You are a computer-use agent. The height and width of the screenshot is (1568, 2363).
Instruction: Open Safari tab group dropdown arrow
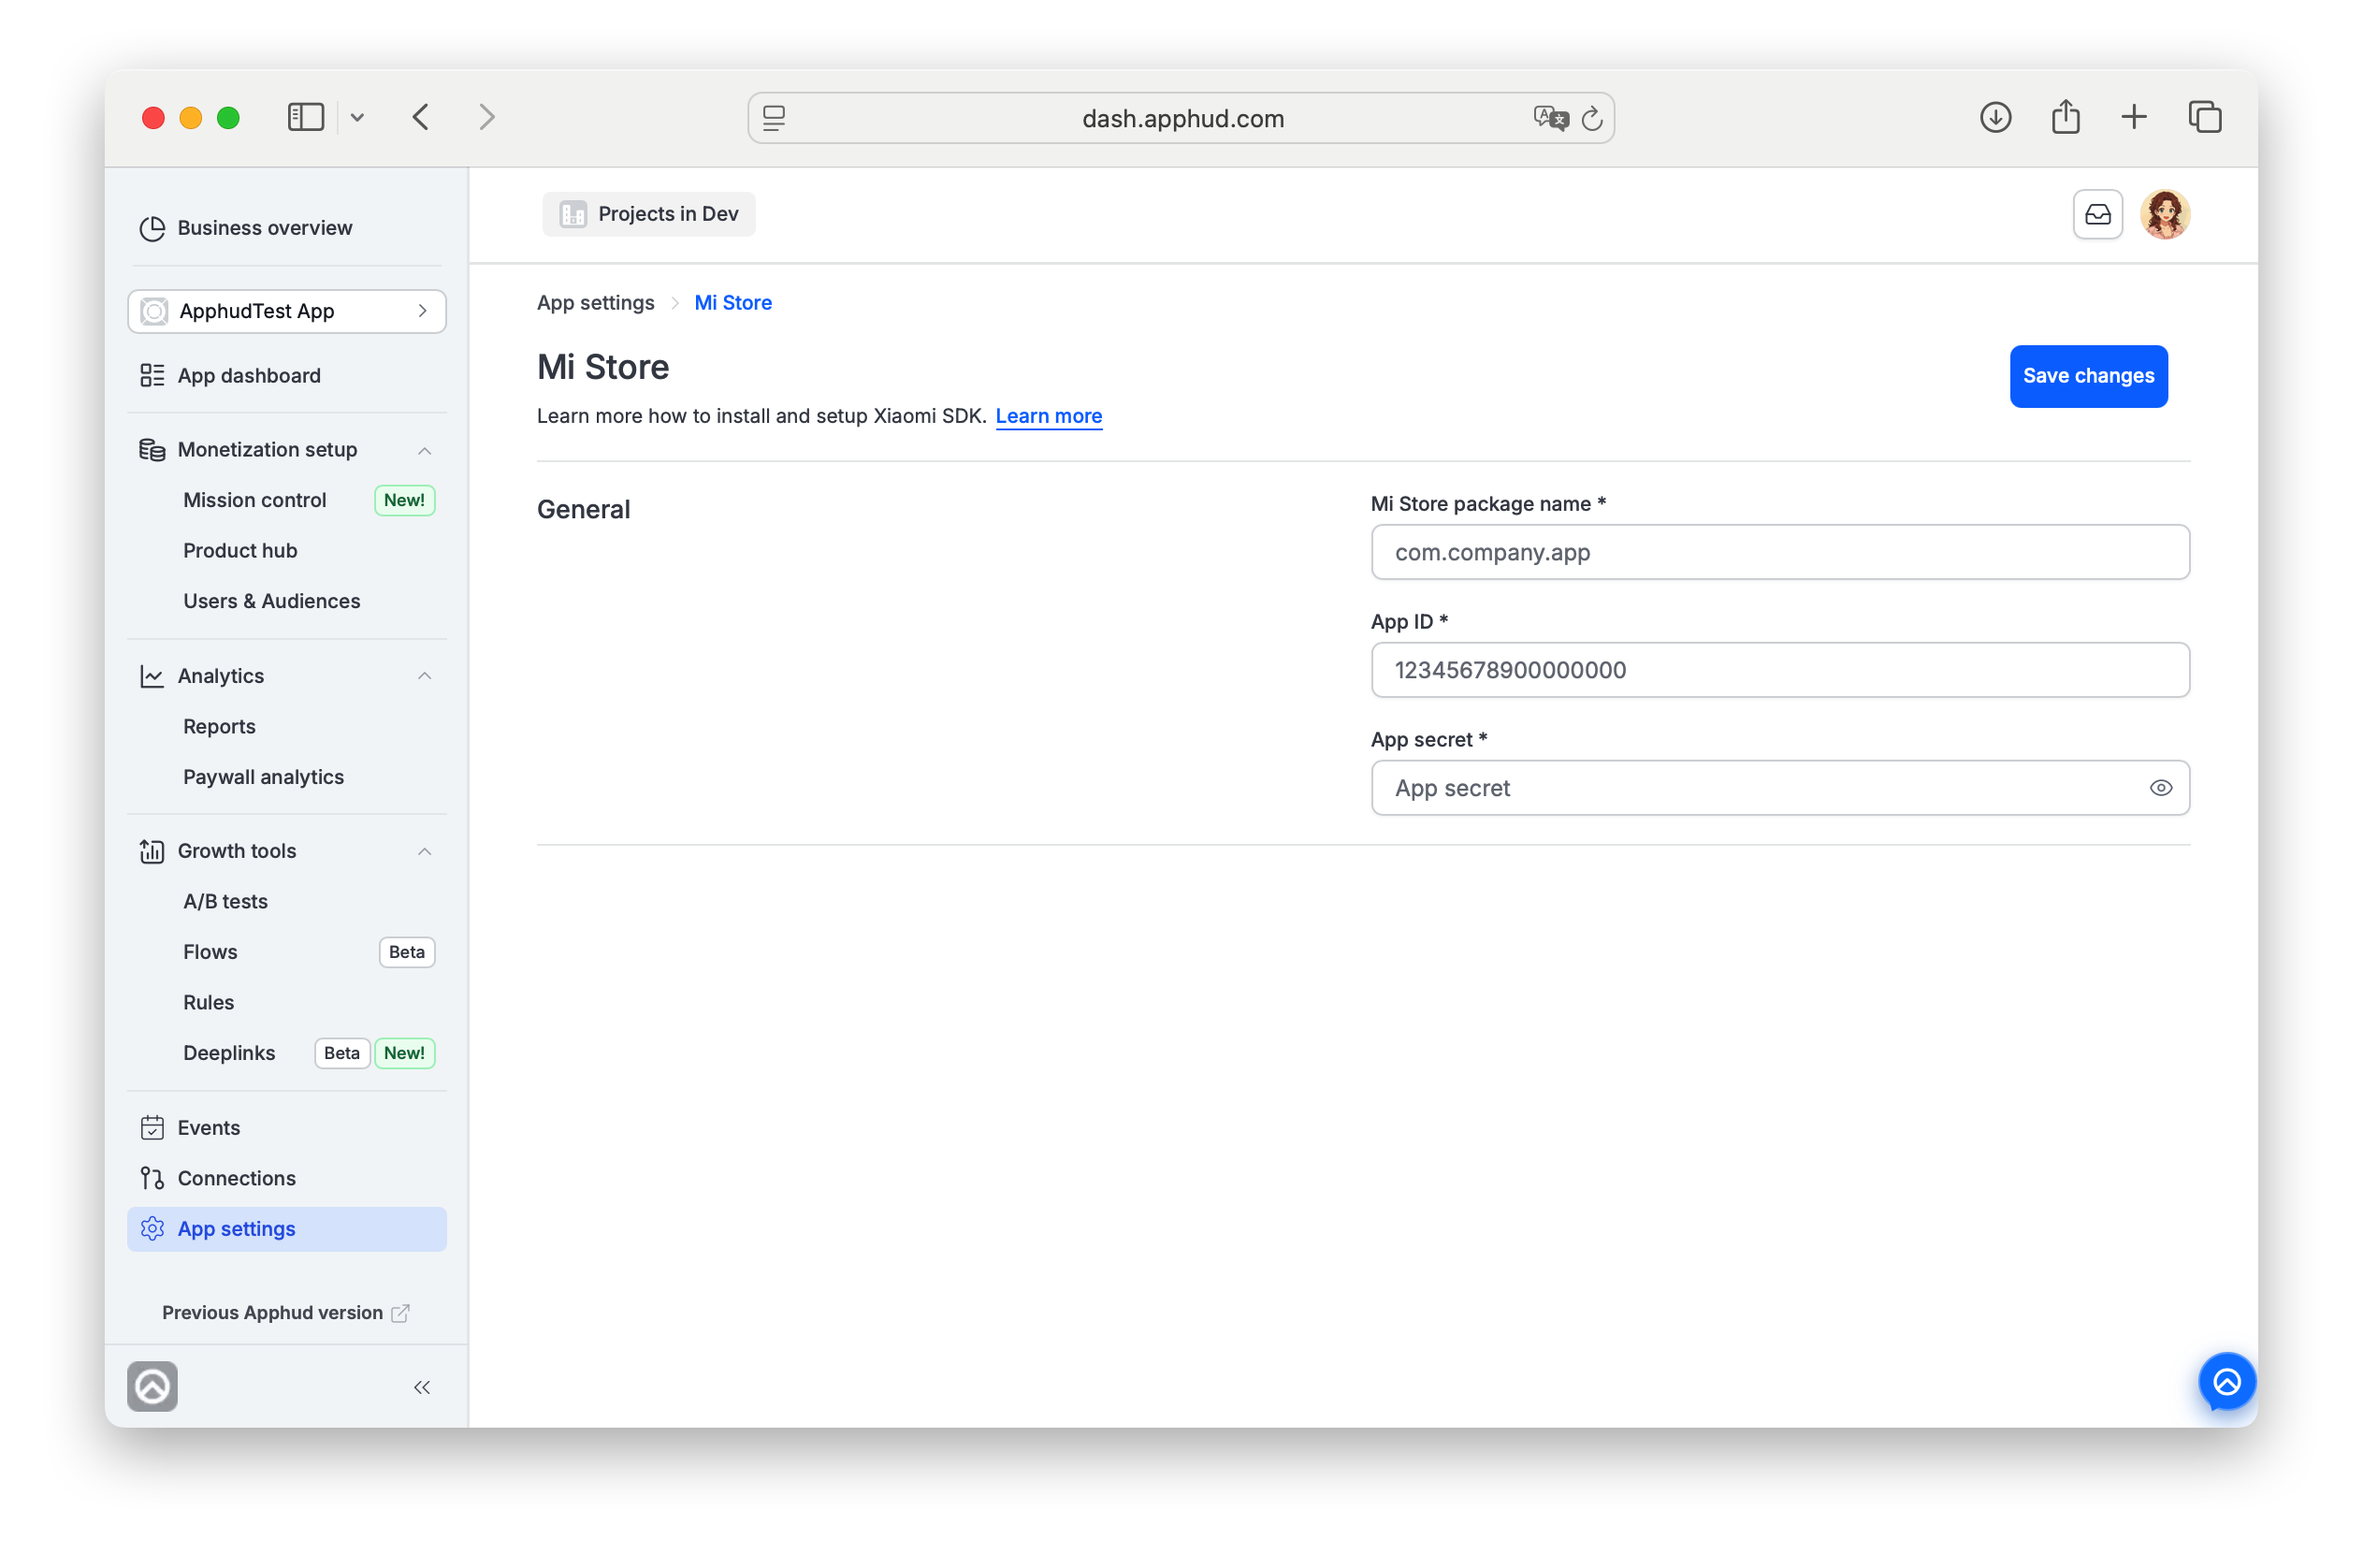pos(357,117)
